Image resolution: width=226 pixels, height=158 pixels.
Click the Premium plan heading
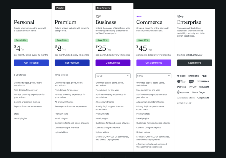(66, 22)
